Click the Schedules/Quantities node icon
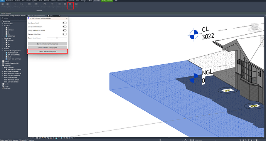Viewport: 266px width, 141px height. click(3, 63)
